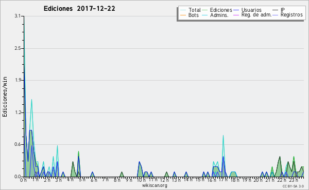Click the IP peak near 22 h
Screen dimensions: 309x190
[x=280, y=157]
